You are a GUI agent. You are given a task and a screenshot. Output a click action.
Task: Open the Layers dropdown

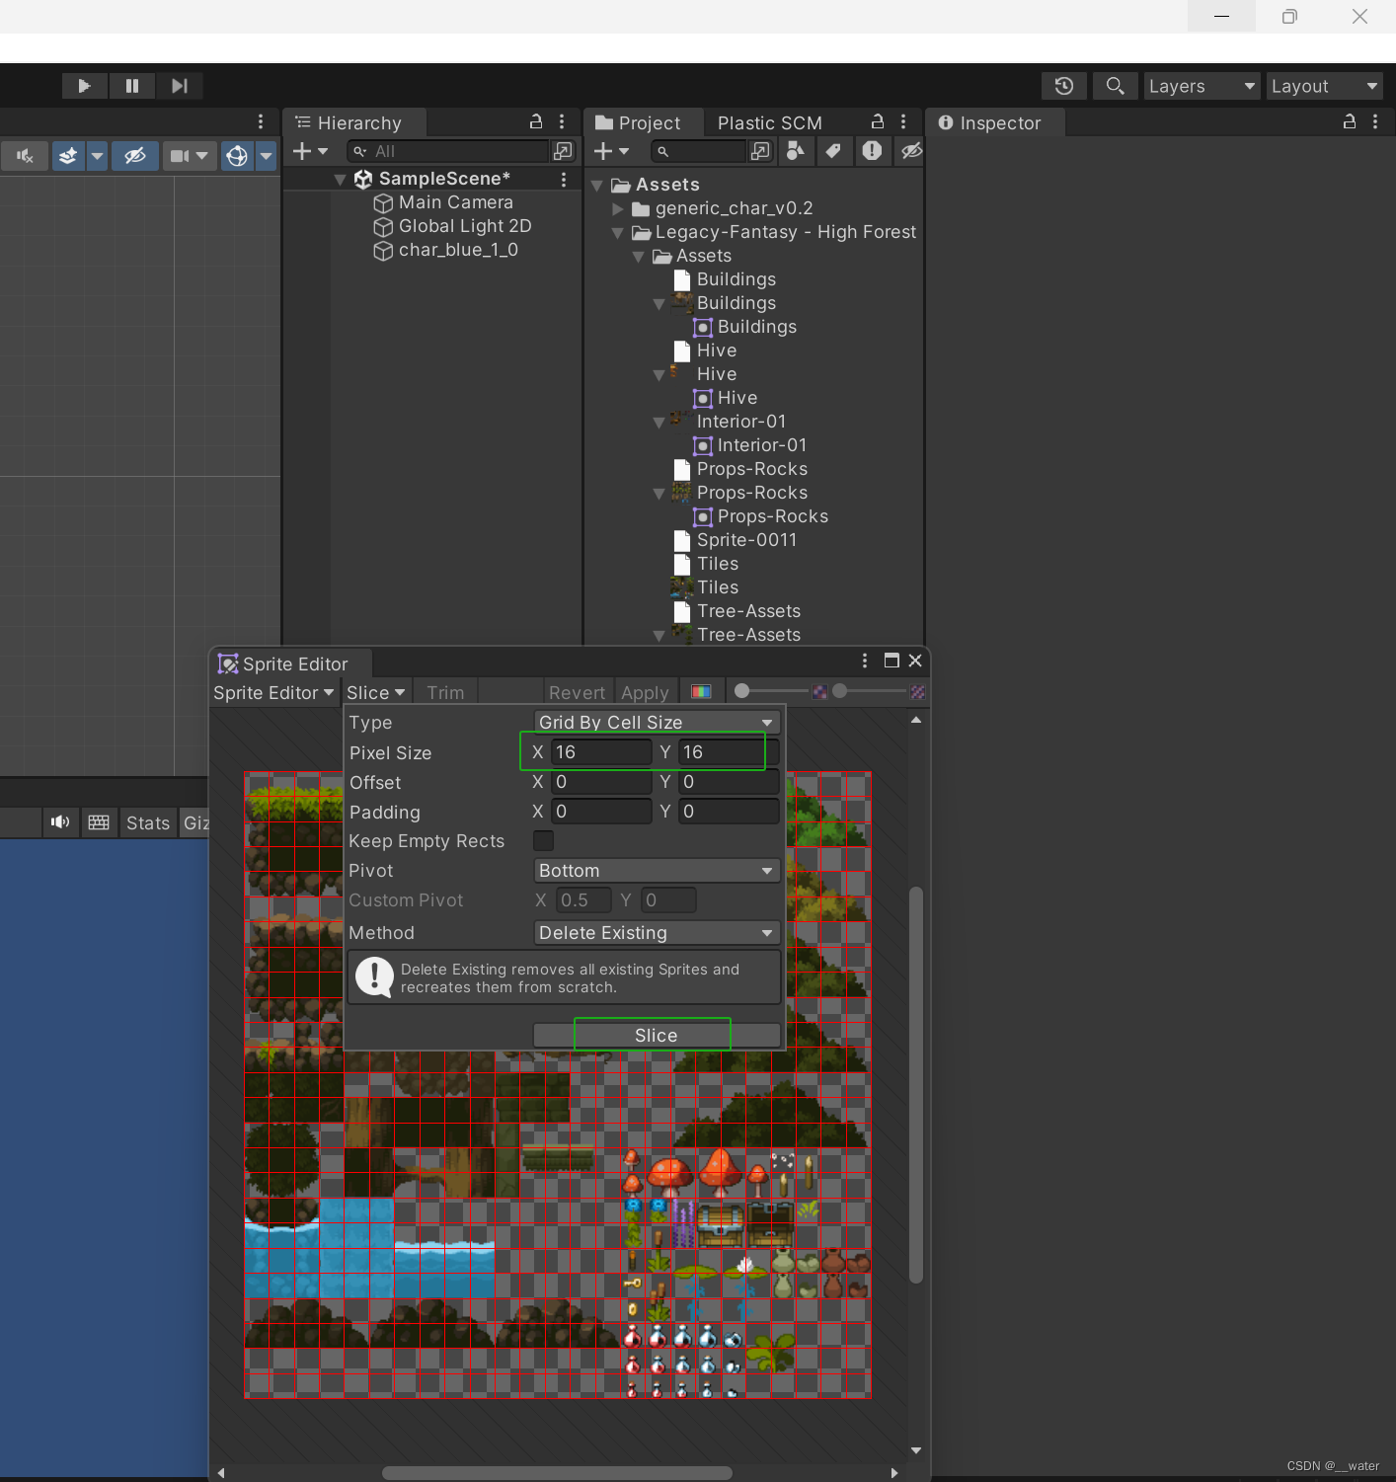tap(1202, 86)
